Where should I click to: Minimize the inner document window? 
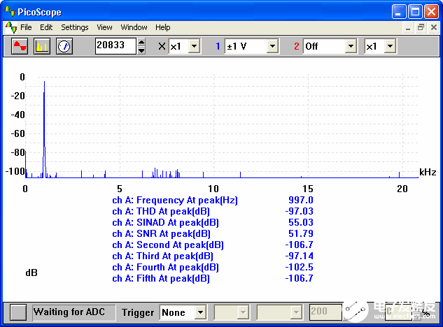[x=408, y=28]
